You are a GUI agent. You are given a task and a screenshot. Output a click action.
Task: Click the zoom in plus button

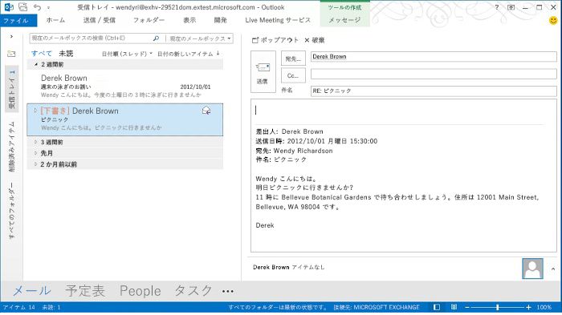(528, 307)
